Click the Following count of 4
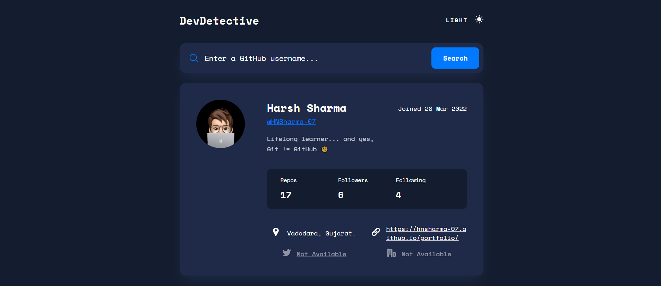 point(398,195)
